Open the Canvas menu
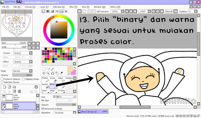201x118 pixels. tap(30, 7)
